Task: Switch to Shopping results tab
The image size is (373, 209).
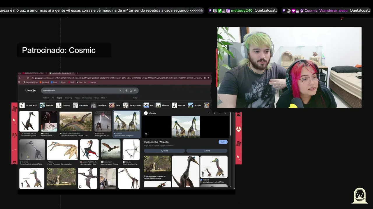Action: coord(68,98)
